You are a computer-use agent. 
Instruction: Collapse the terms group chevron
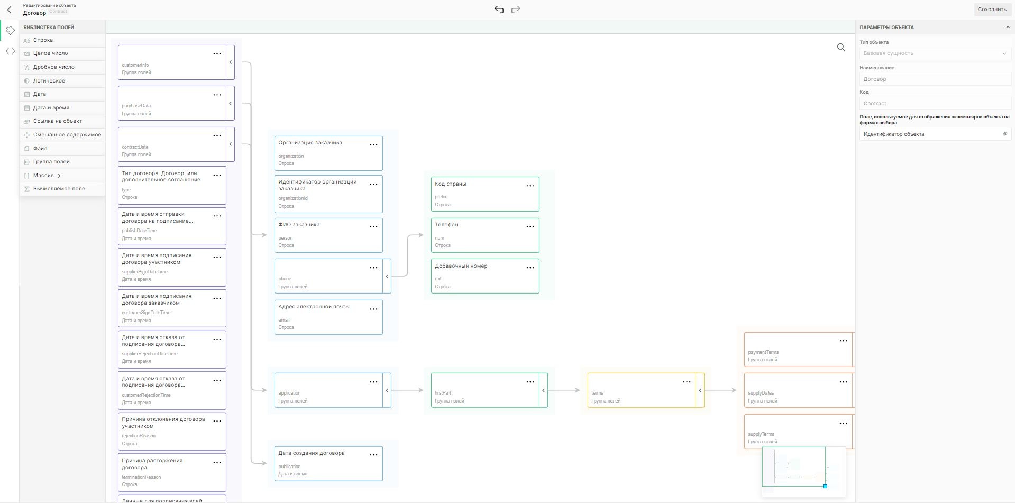(x=700, y=390)
